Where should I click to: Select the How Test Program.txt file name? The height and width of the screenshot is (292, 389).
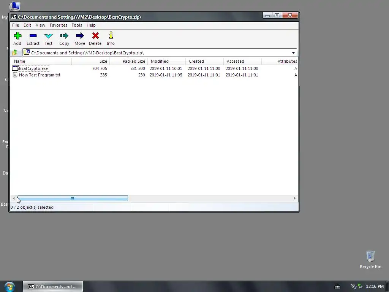click(x=40, y=75)
